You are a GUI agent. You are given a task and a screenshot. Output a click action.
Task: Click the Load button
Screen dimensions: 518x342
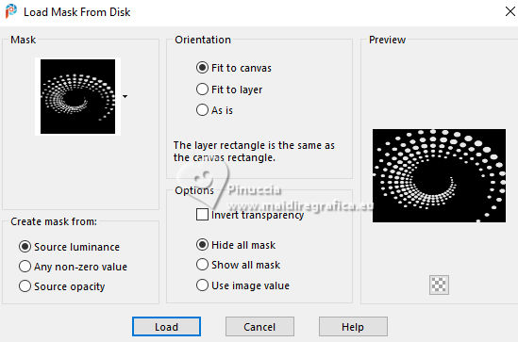[166, 327]
